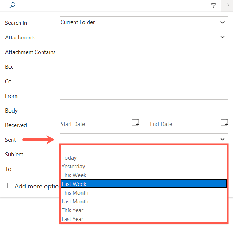
Task: Select Last Month from the list
Action: point(75,202)
